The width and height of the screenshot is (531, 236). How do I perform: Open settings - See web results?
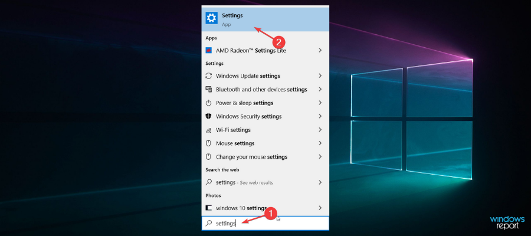pyautogui.click(x=265, y=182)
